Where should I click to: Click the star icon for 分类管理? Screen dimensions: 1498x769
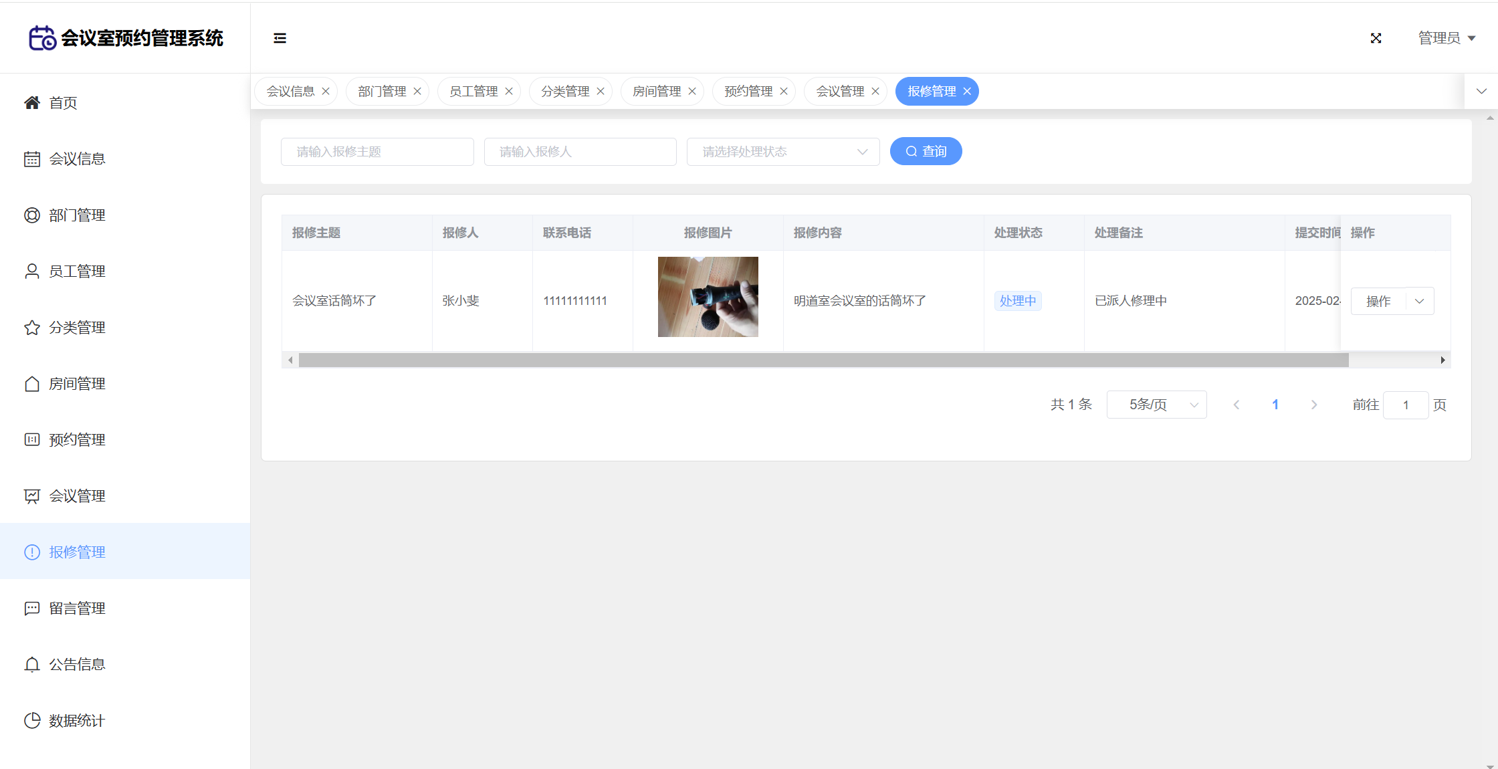(x=32, y=328)
